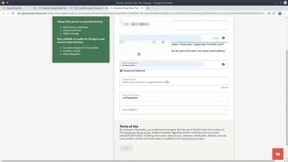The height and width of the screenshot is (162, 288).
Task: Switch to the Confirm your Oracle tab
Action: [91, 8]
